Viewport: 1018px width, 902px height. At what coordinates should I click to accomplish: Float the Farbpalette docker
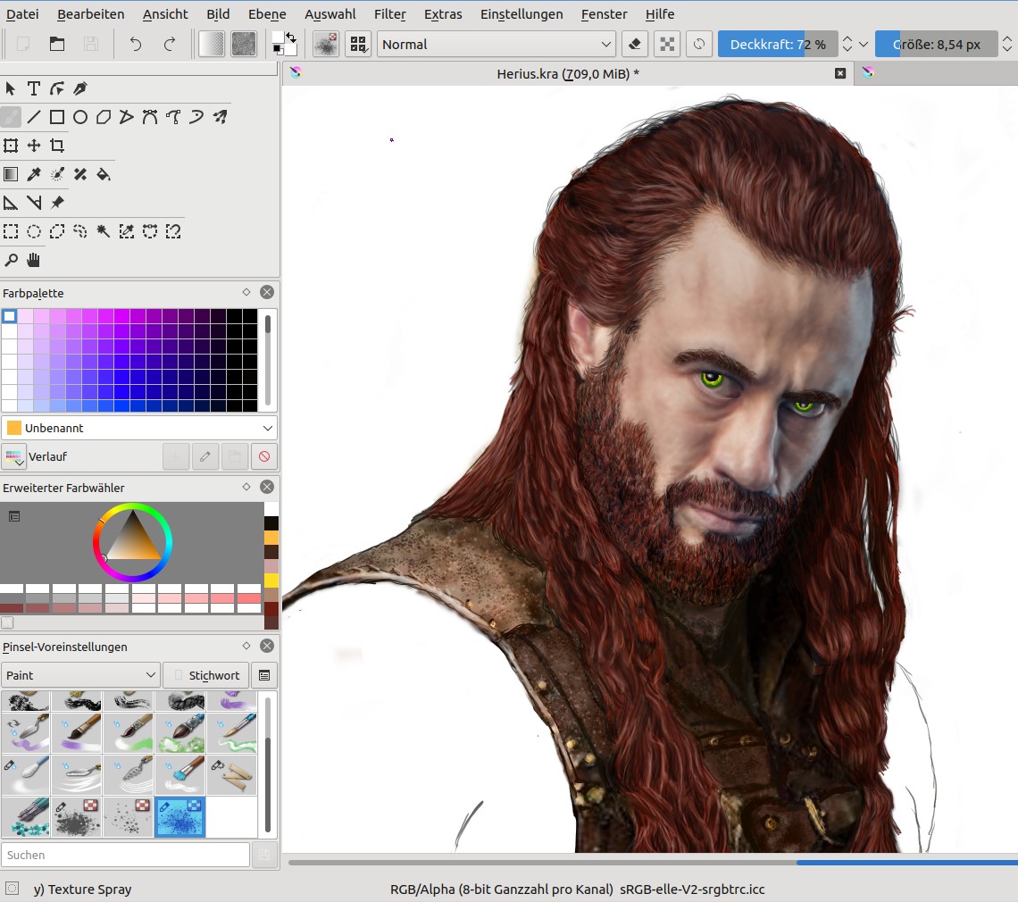[x=246, y=292]
